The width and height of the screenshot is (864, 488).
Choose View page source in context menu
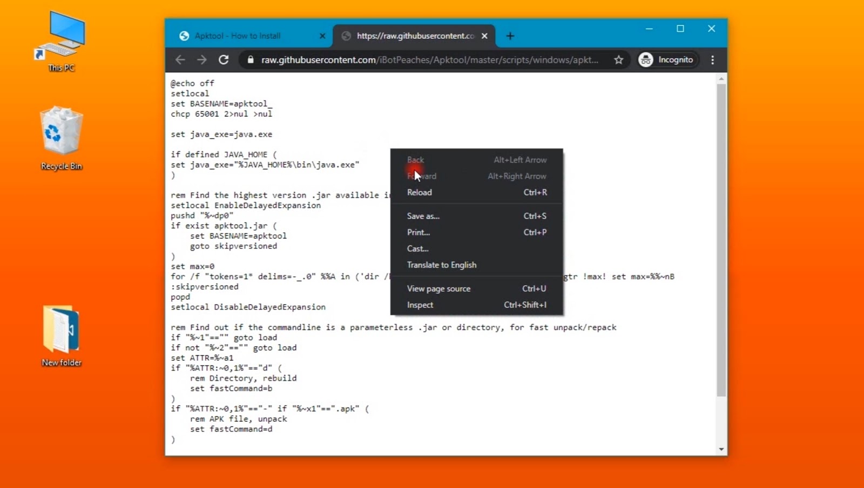tap(438, 288)
